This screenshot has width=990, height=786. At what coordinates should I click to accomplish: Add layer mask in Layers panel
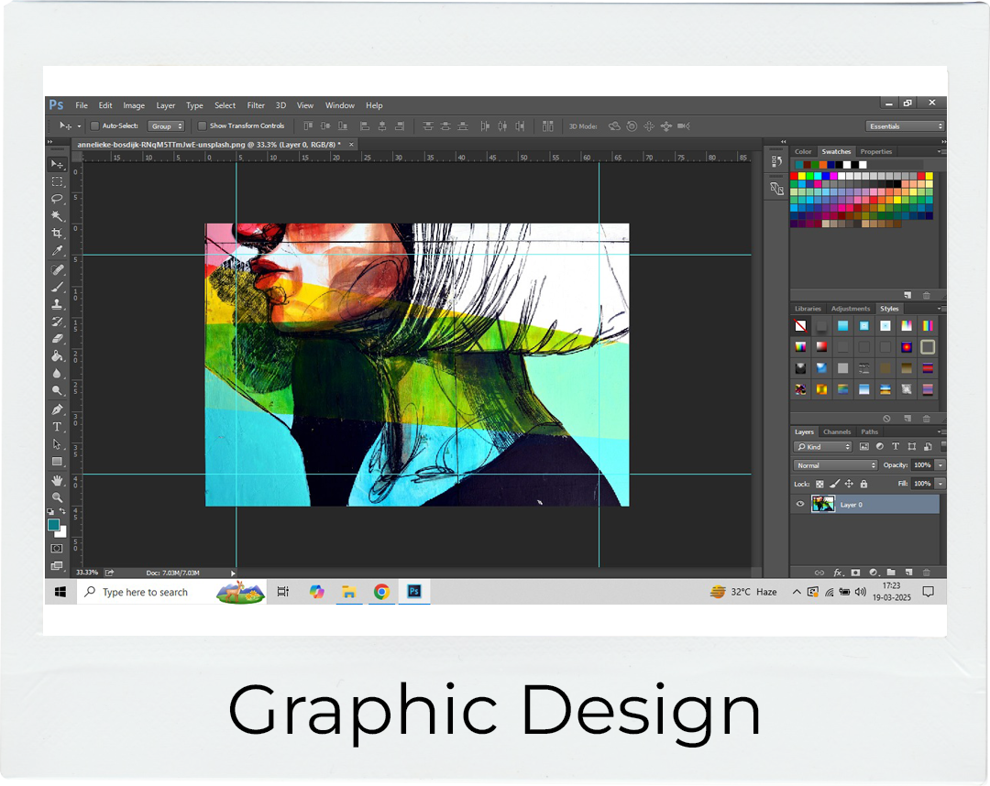click(855, 573)
